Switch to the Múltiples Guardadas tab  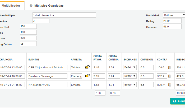(x=47, y=6)
